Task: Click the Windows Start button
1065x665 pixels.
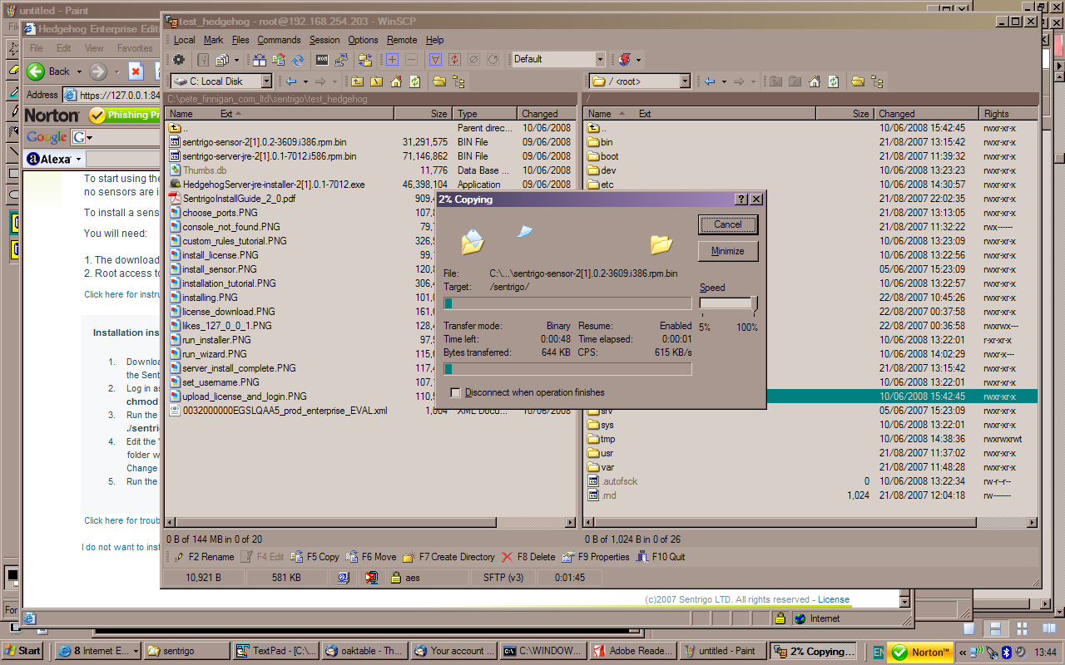Action: click(x=23, y=652)
